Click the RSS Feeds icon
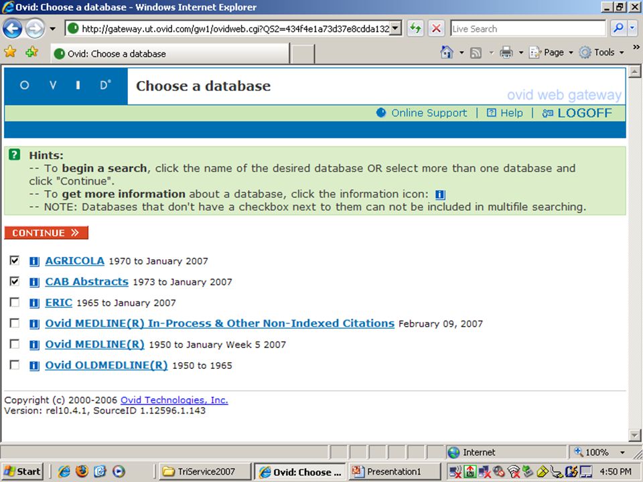This screenshot has height=482, width=643. point(476,52)
